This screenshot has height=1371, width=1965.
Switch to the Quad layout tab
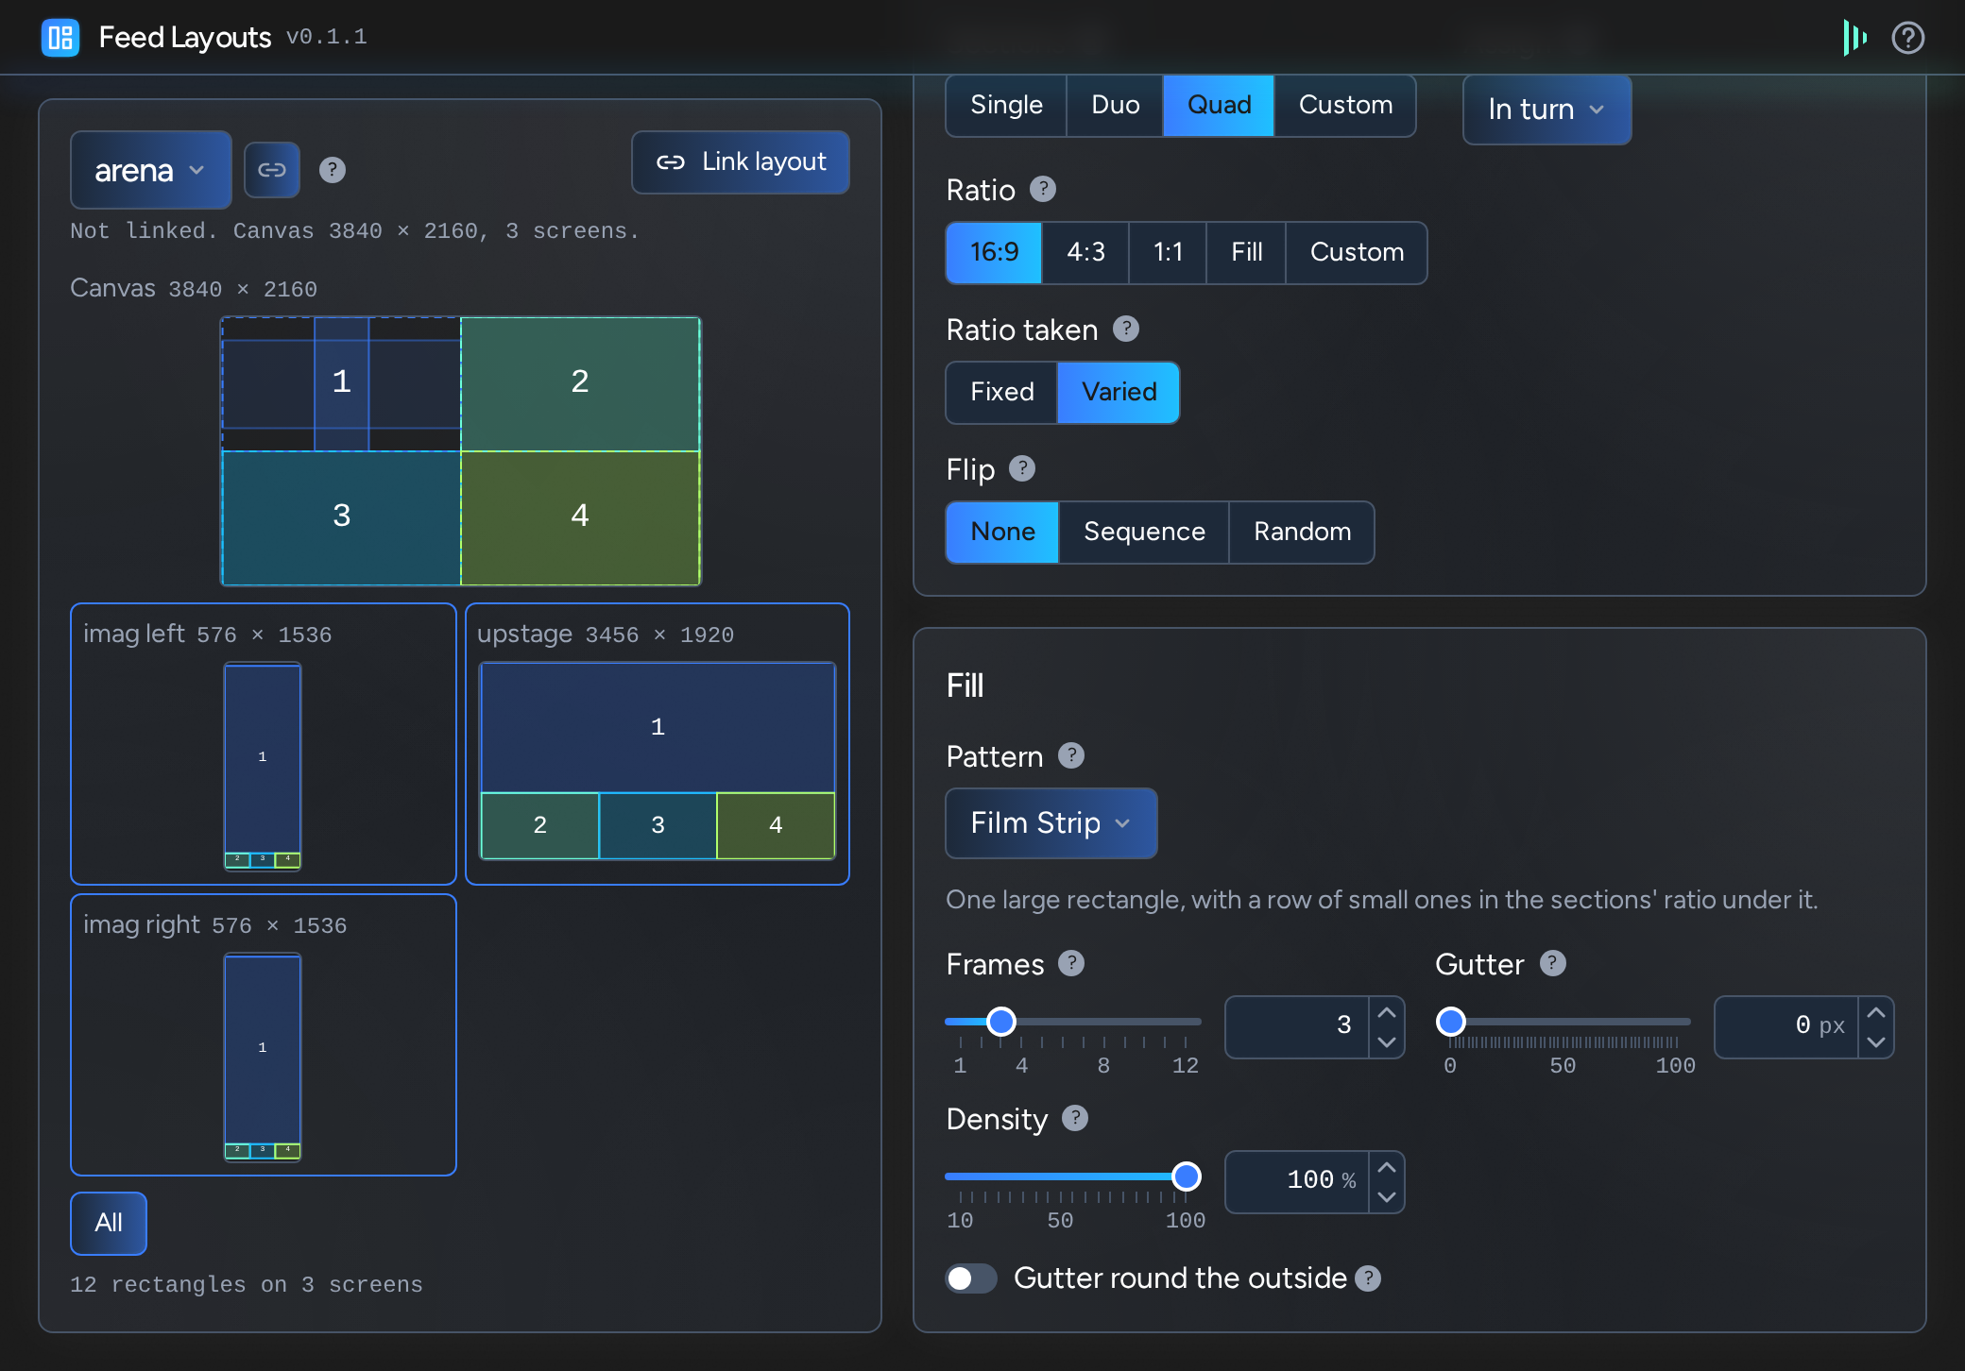coord(1219,105)
